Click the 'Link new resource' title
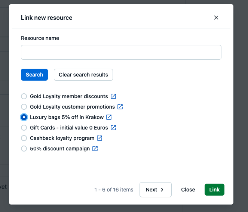This screenshot has height=212, width=248. click(47, 18)
